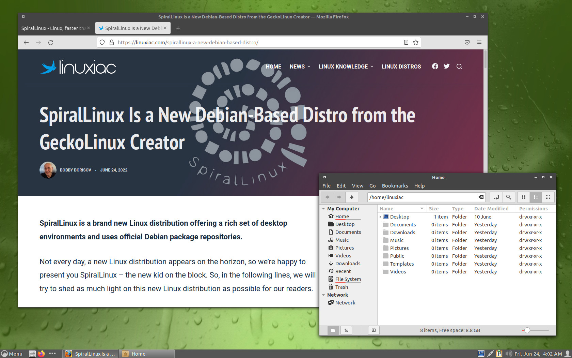
Task: Open the View menu in file manager
Action: pos(357,186)
